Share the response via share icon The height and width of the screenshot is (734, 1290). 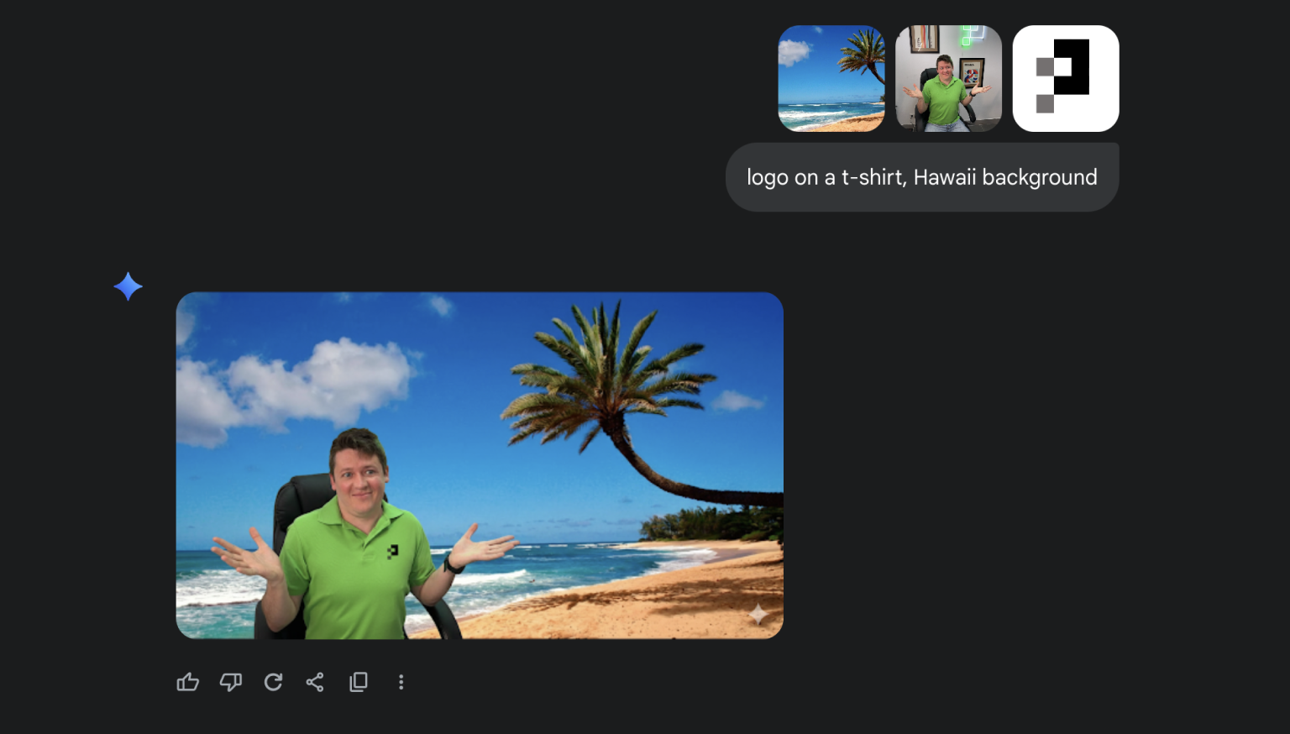pos(315,682)
